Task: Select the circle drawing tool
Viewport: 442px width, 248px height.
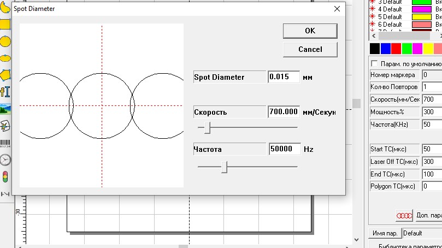Action: [5, 40]
